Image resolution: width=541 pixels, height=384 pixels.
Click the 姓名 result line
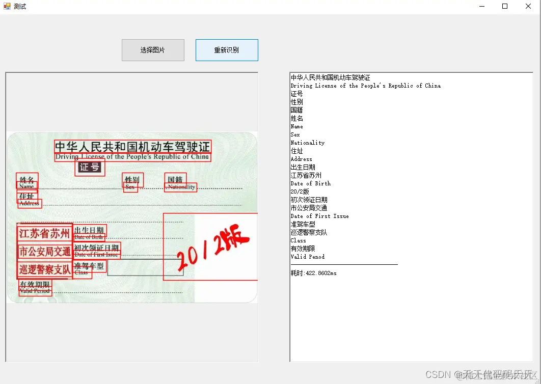click(296, 118)
